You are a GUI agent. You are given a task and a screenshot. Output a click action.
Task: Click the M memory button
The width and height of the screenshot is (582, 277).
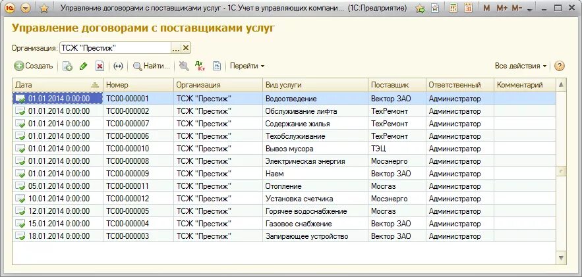(x=486, y=8)
